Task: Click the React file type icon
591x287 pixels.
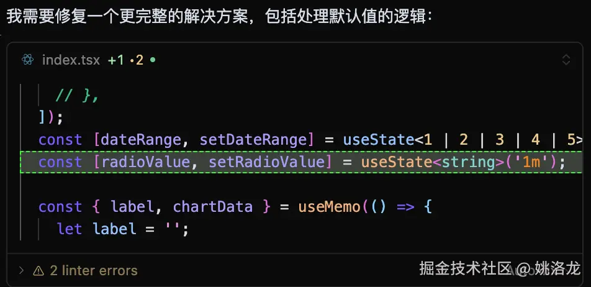Action: 28,60
